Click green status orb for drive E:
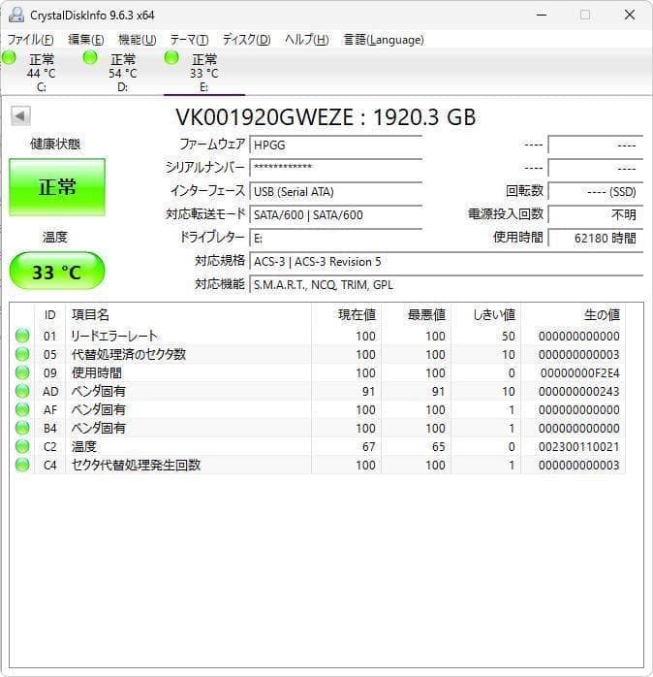653x677 pixels. coord(171,57)
